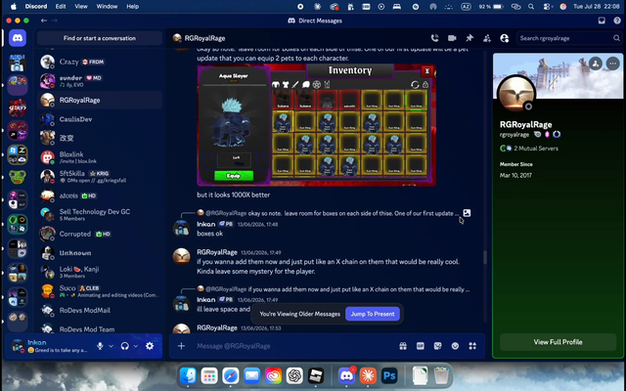Click Jump To Present
This screenshot has height=391, width=626.
point(373,314)
